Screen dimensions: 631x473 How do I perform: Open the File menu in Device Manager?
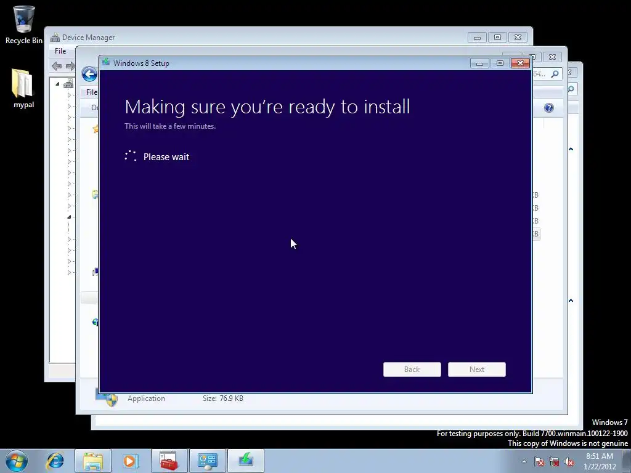click(x=60, y=51)
